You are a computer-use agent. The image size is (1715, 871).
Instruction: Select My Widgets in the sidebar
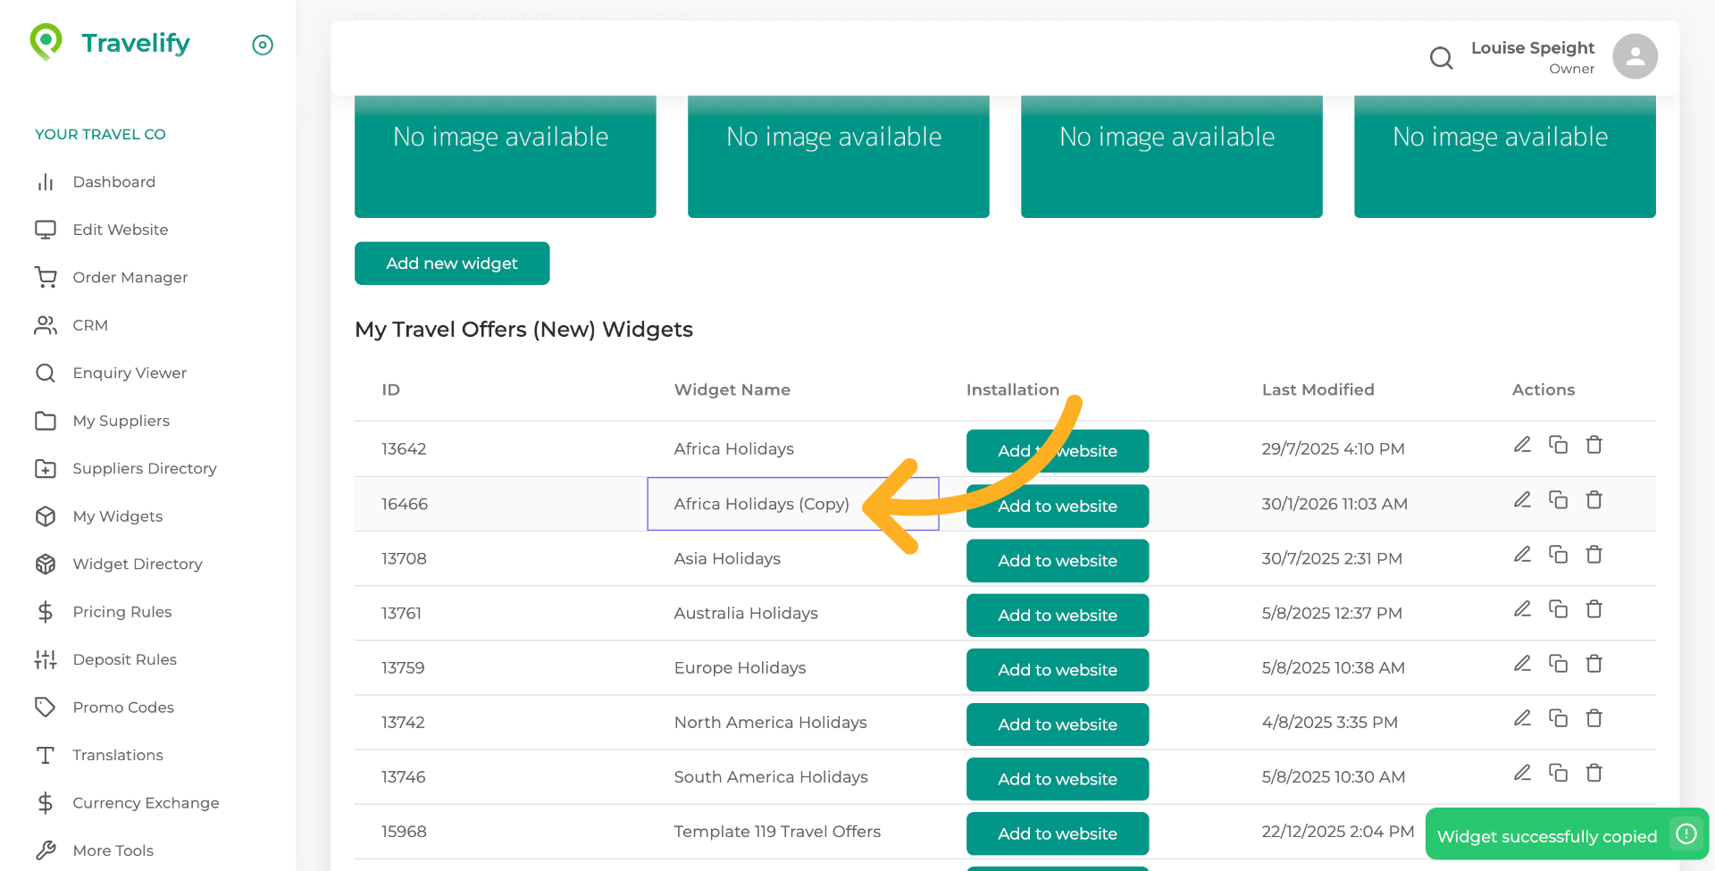pyautogui.click(x=118, y=516)
